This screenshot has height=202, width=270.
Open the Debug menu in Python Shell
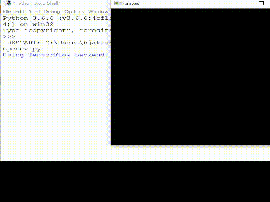click(x=52, y=12)
